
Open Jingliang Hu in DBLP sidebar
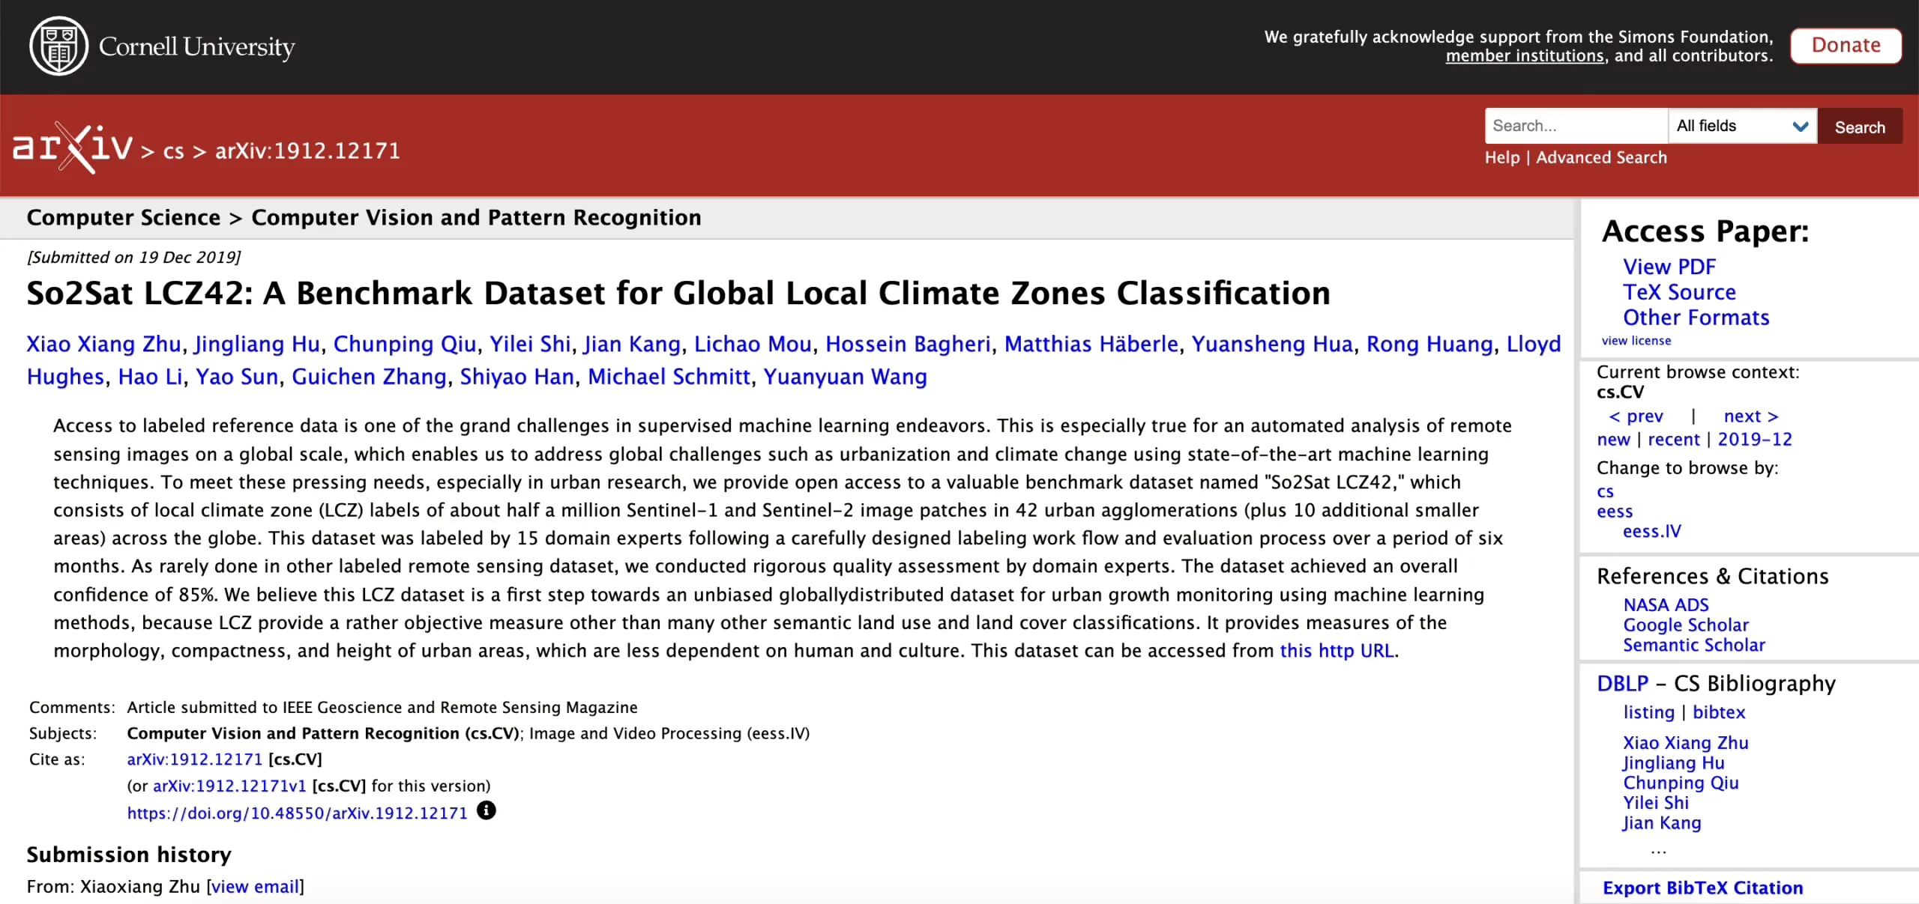pyautogui.click(x=1673, y=763)
